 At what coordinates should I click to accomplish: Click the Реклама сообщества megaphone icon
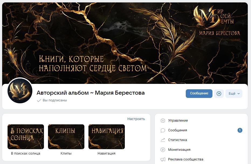[163, 159]
